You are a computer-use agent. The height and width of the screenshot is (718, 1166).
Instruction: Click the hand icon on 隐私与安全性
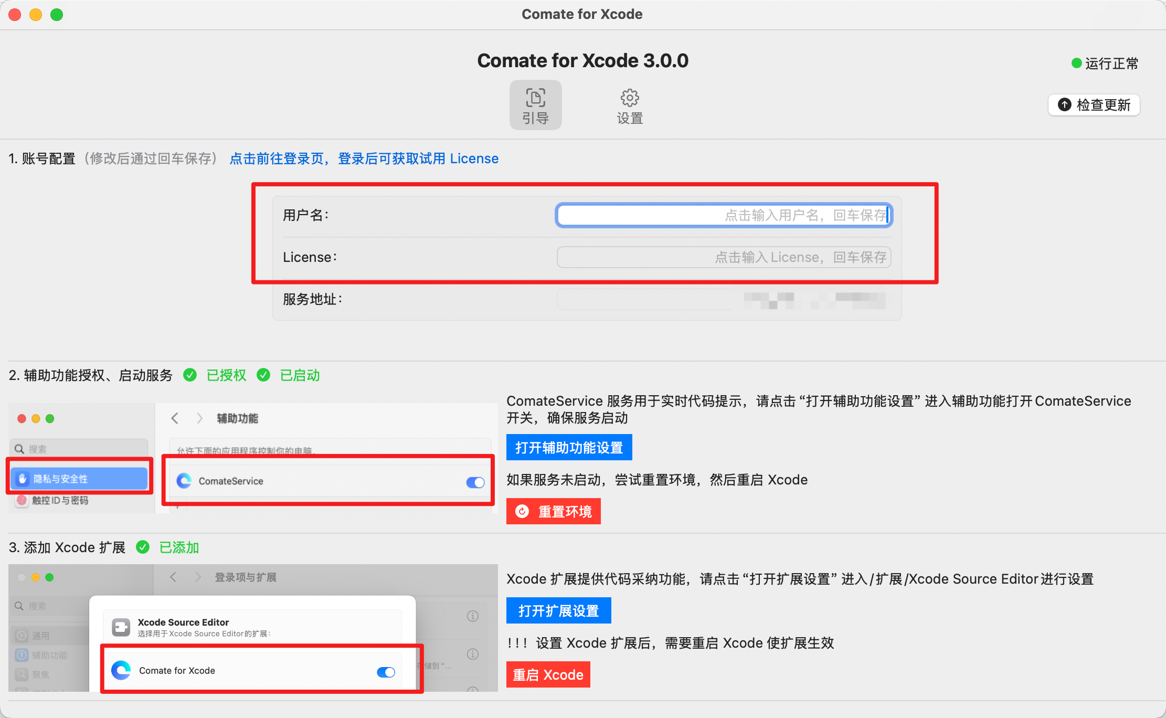pos(23,478)
